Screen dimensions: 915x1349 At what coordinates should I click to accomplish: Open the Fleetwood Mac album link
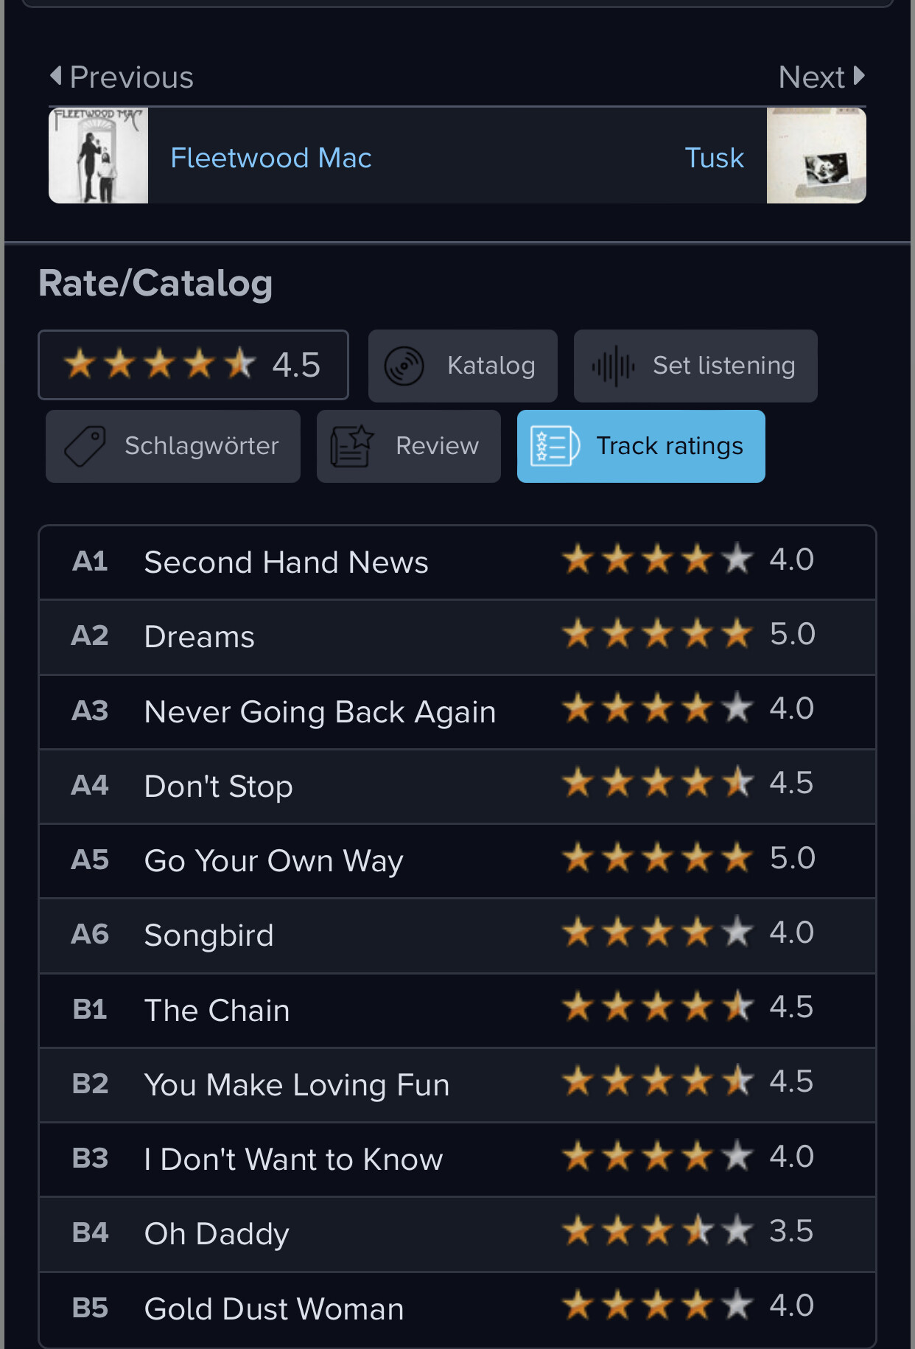(x=270, y=158)
